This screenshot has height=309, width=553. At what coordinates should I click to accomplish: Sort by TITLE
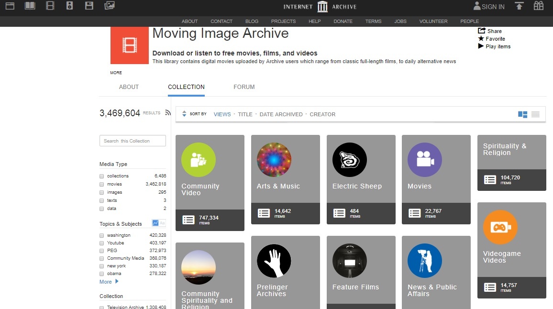coord(245,114)
